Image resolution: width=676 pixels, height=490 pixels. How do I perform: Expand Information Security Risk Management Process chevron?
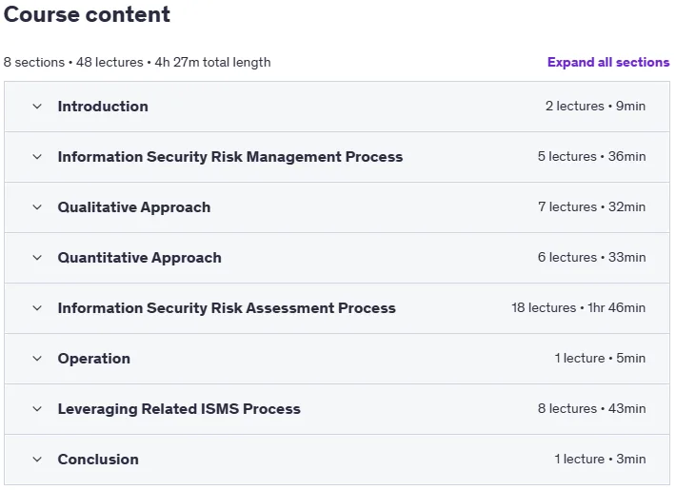[x=37, y=157]
